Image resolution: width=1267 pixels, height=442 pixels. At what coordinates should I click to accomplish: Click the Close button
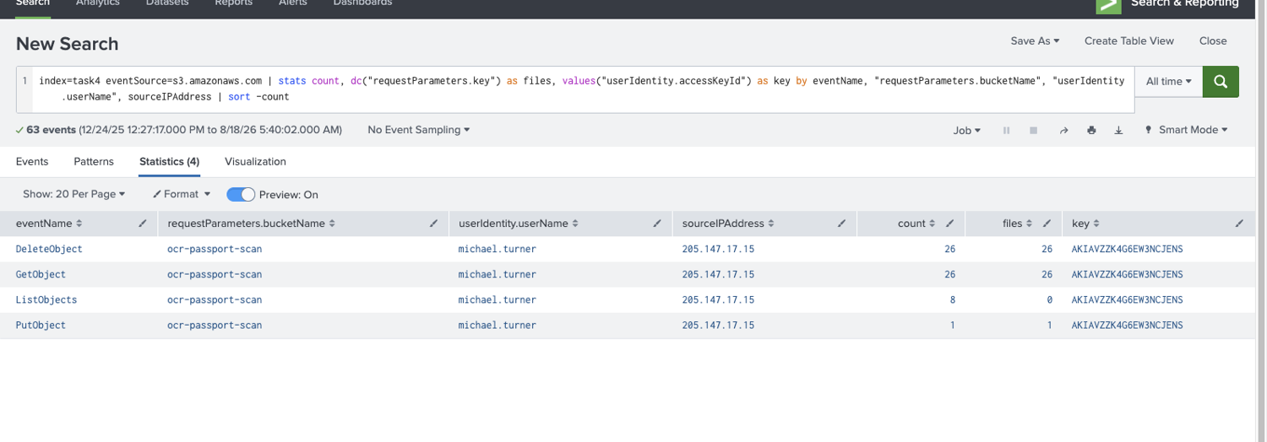pos(1213,40)
